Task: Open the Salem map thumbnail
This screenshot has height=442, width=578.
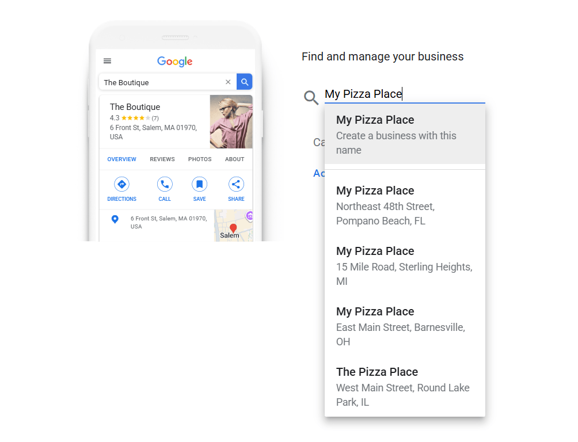Action: click(234, 226)
